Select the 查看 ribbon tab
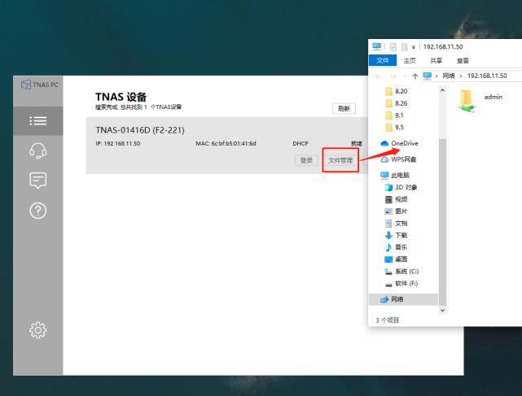522x396 pixels. pyautogui.click(x=463, y=60)
